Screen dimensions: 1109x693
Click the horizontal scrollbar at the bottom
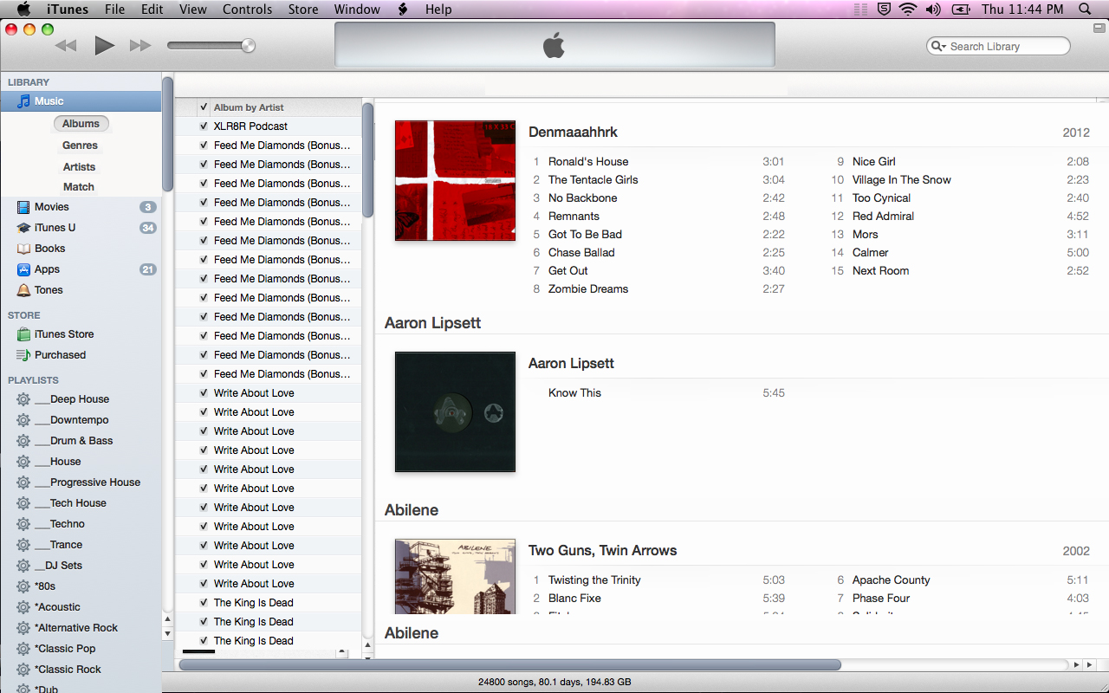click(x=509, y=664)
